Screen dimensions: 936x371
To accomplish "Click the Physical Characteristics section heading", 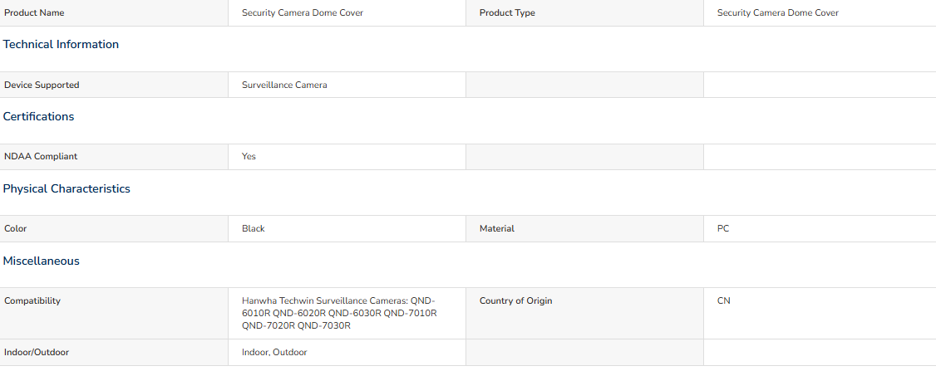I will click(x=67, y=188).
